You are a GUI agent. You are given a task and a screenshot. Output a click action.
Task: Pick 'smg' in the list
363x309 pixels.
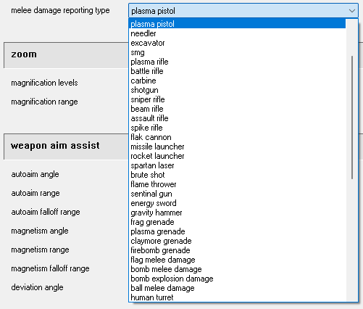pos(238,52)
